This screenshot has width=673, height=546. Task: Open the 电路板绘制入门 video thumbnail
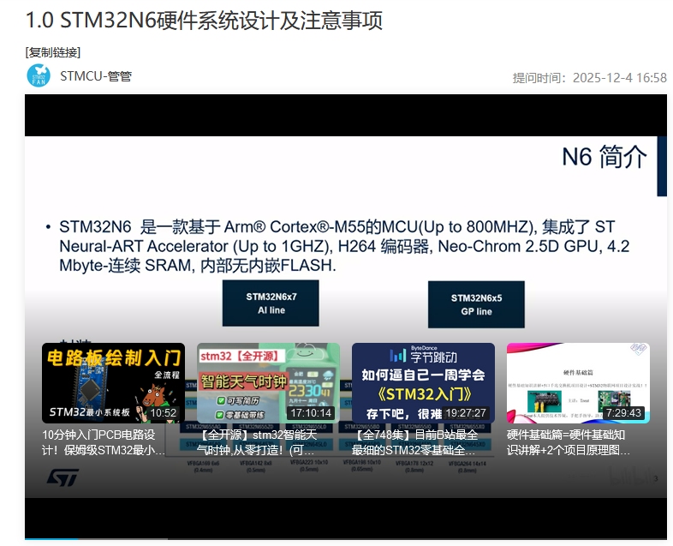click(x=113, y=383)
